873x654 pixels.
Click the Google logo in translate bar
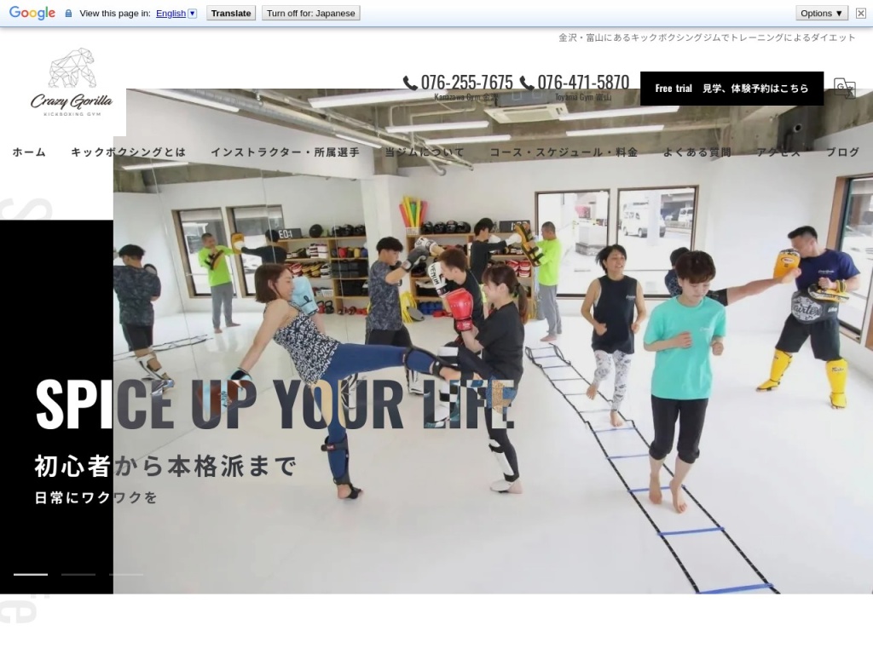point(32,13)
